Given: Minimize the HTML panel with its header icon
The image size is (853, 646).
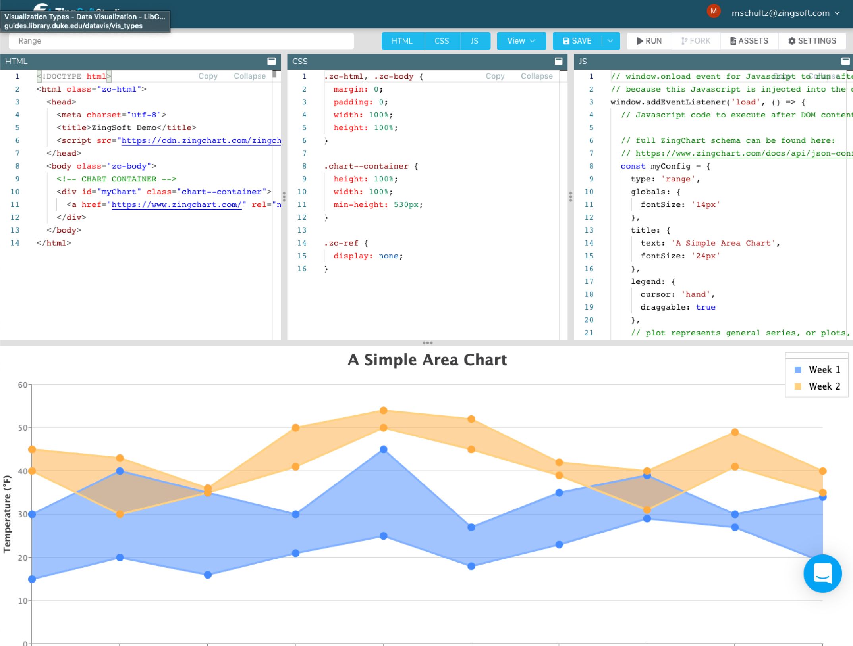Looking at the screenshot, I should [272, 61].
